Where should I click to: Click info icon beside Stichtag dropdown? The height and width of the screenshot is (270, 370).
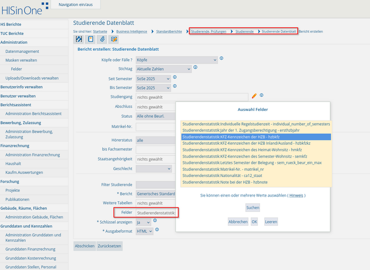(196, 67)
